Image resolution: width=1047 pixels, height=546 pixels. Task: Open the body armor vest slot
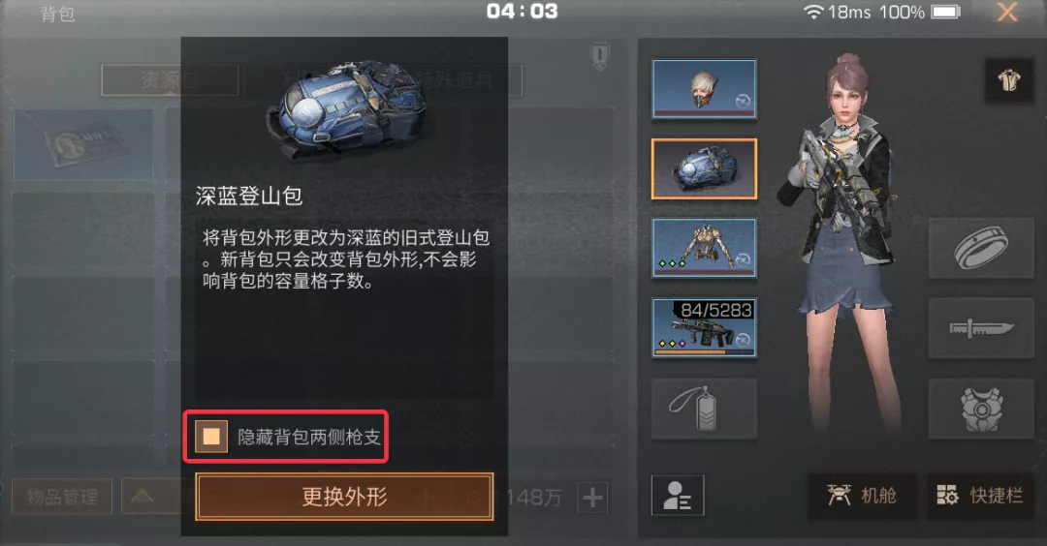point(981,409)
